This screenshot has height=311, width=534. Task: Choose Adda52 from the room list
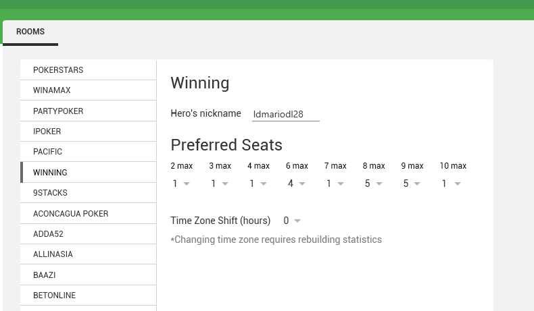tap(89, 233)
